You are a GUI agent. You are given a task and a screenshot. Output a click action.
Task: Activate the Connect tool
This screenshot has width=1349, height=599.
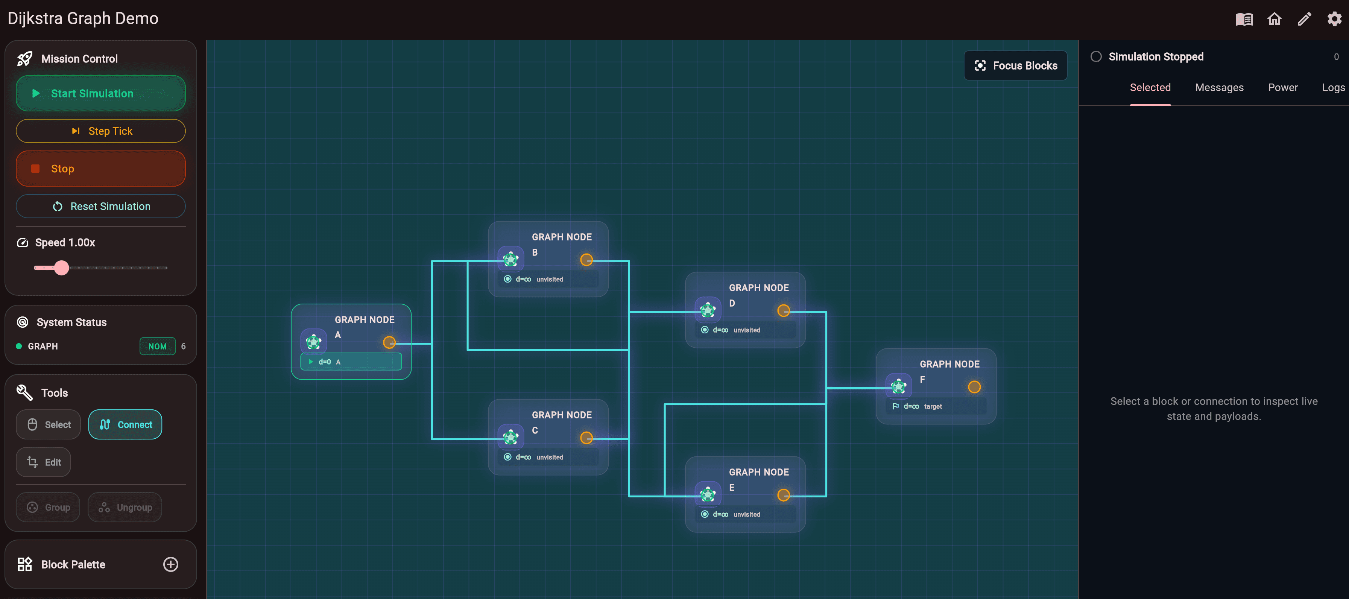[125, 425]
